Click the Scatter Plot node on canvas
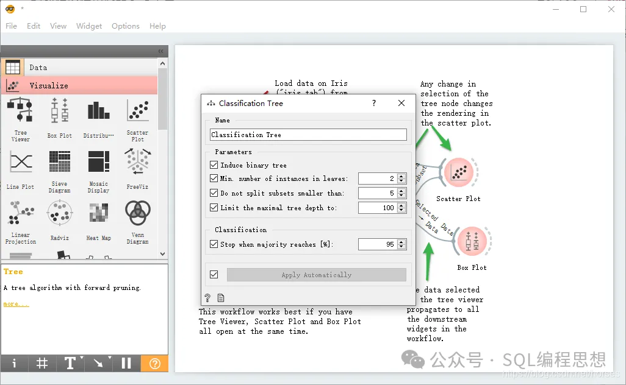Screen dimensions: 626x385 (x=459, y=172)
